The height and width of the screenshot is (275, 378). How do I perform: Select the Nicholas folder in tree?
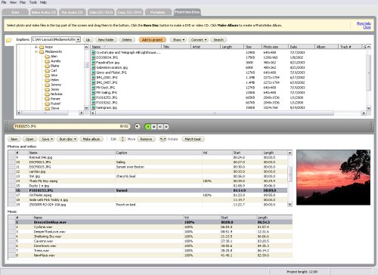(57, 94)
